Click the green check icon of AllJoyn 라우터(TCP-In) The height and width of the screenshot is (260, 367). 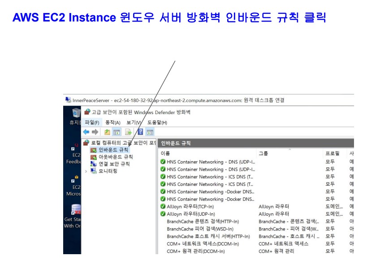[163, 206]
